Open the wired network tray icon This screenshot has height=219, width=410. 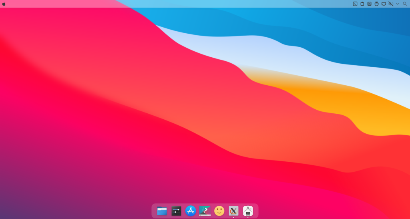[384, 4]
